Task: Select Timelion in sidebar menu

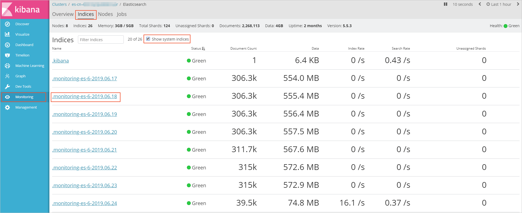Action: [x=22, y=55]
